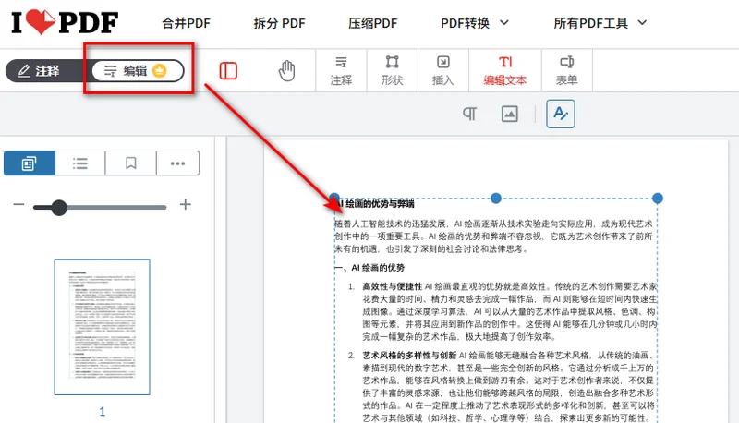Select the 形状 shapes tool
Image resolution: width=739 pixels, height=423 pixels.
point(392,71)
